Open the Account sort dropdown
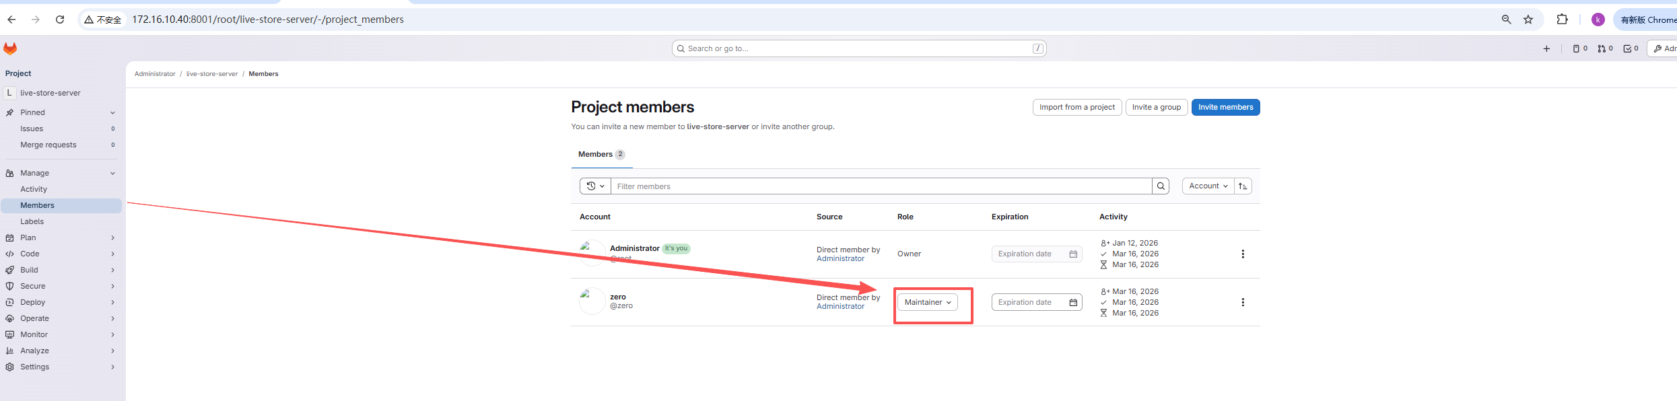Image resolution: width=1677 pixels, height=401 pixels. click(x=1208, y=186)
